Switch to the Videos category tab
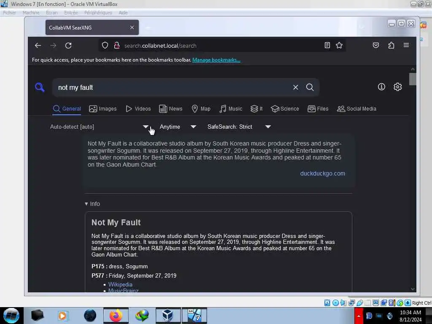Viewport: 432px width, 324px height. click(138, 109)
